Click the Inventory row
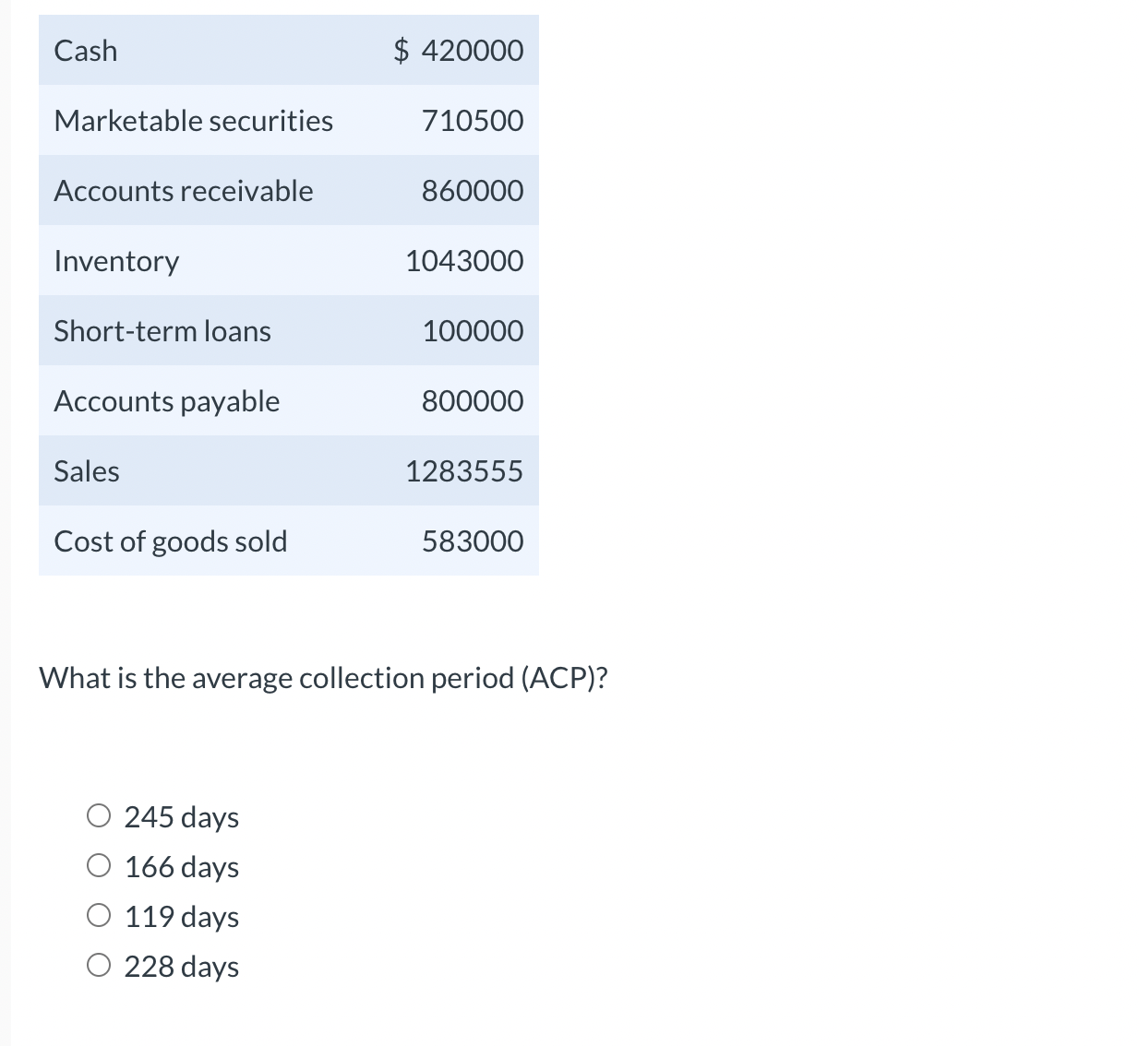Screen dimensions: 1139x1046 point(288,261)
